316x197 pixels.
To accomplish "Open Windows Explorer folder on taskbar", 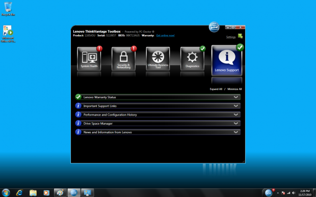I will click(33, 193).
